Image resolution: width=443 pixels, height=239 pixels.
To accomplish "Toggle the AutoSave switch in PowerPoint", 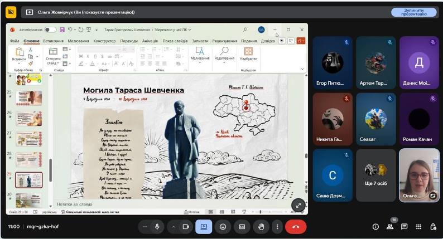I will click(x=50, y=30).
